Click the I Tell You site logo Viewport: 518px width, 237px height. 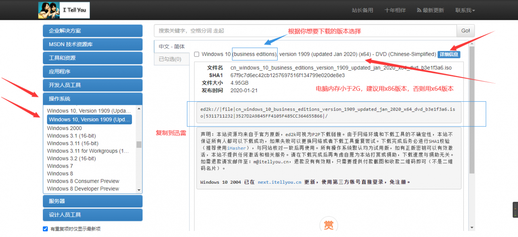tap(64, 10)
